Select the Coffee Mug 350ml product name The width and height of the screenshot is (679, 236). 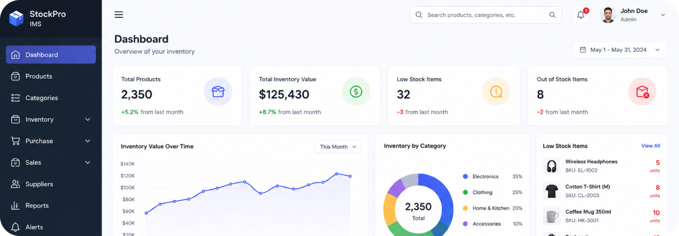pos(588,212)
